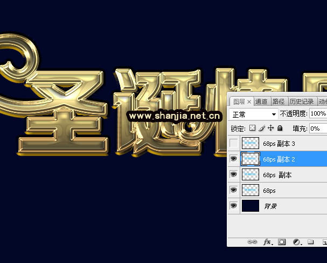Switch to the 通道 tab
The image size is (327, 263).
pyautogui.click(x=261, y=102)
